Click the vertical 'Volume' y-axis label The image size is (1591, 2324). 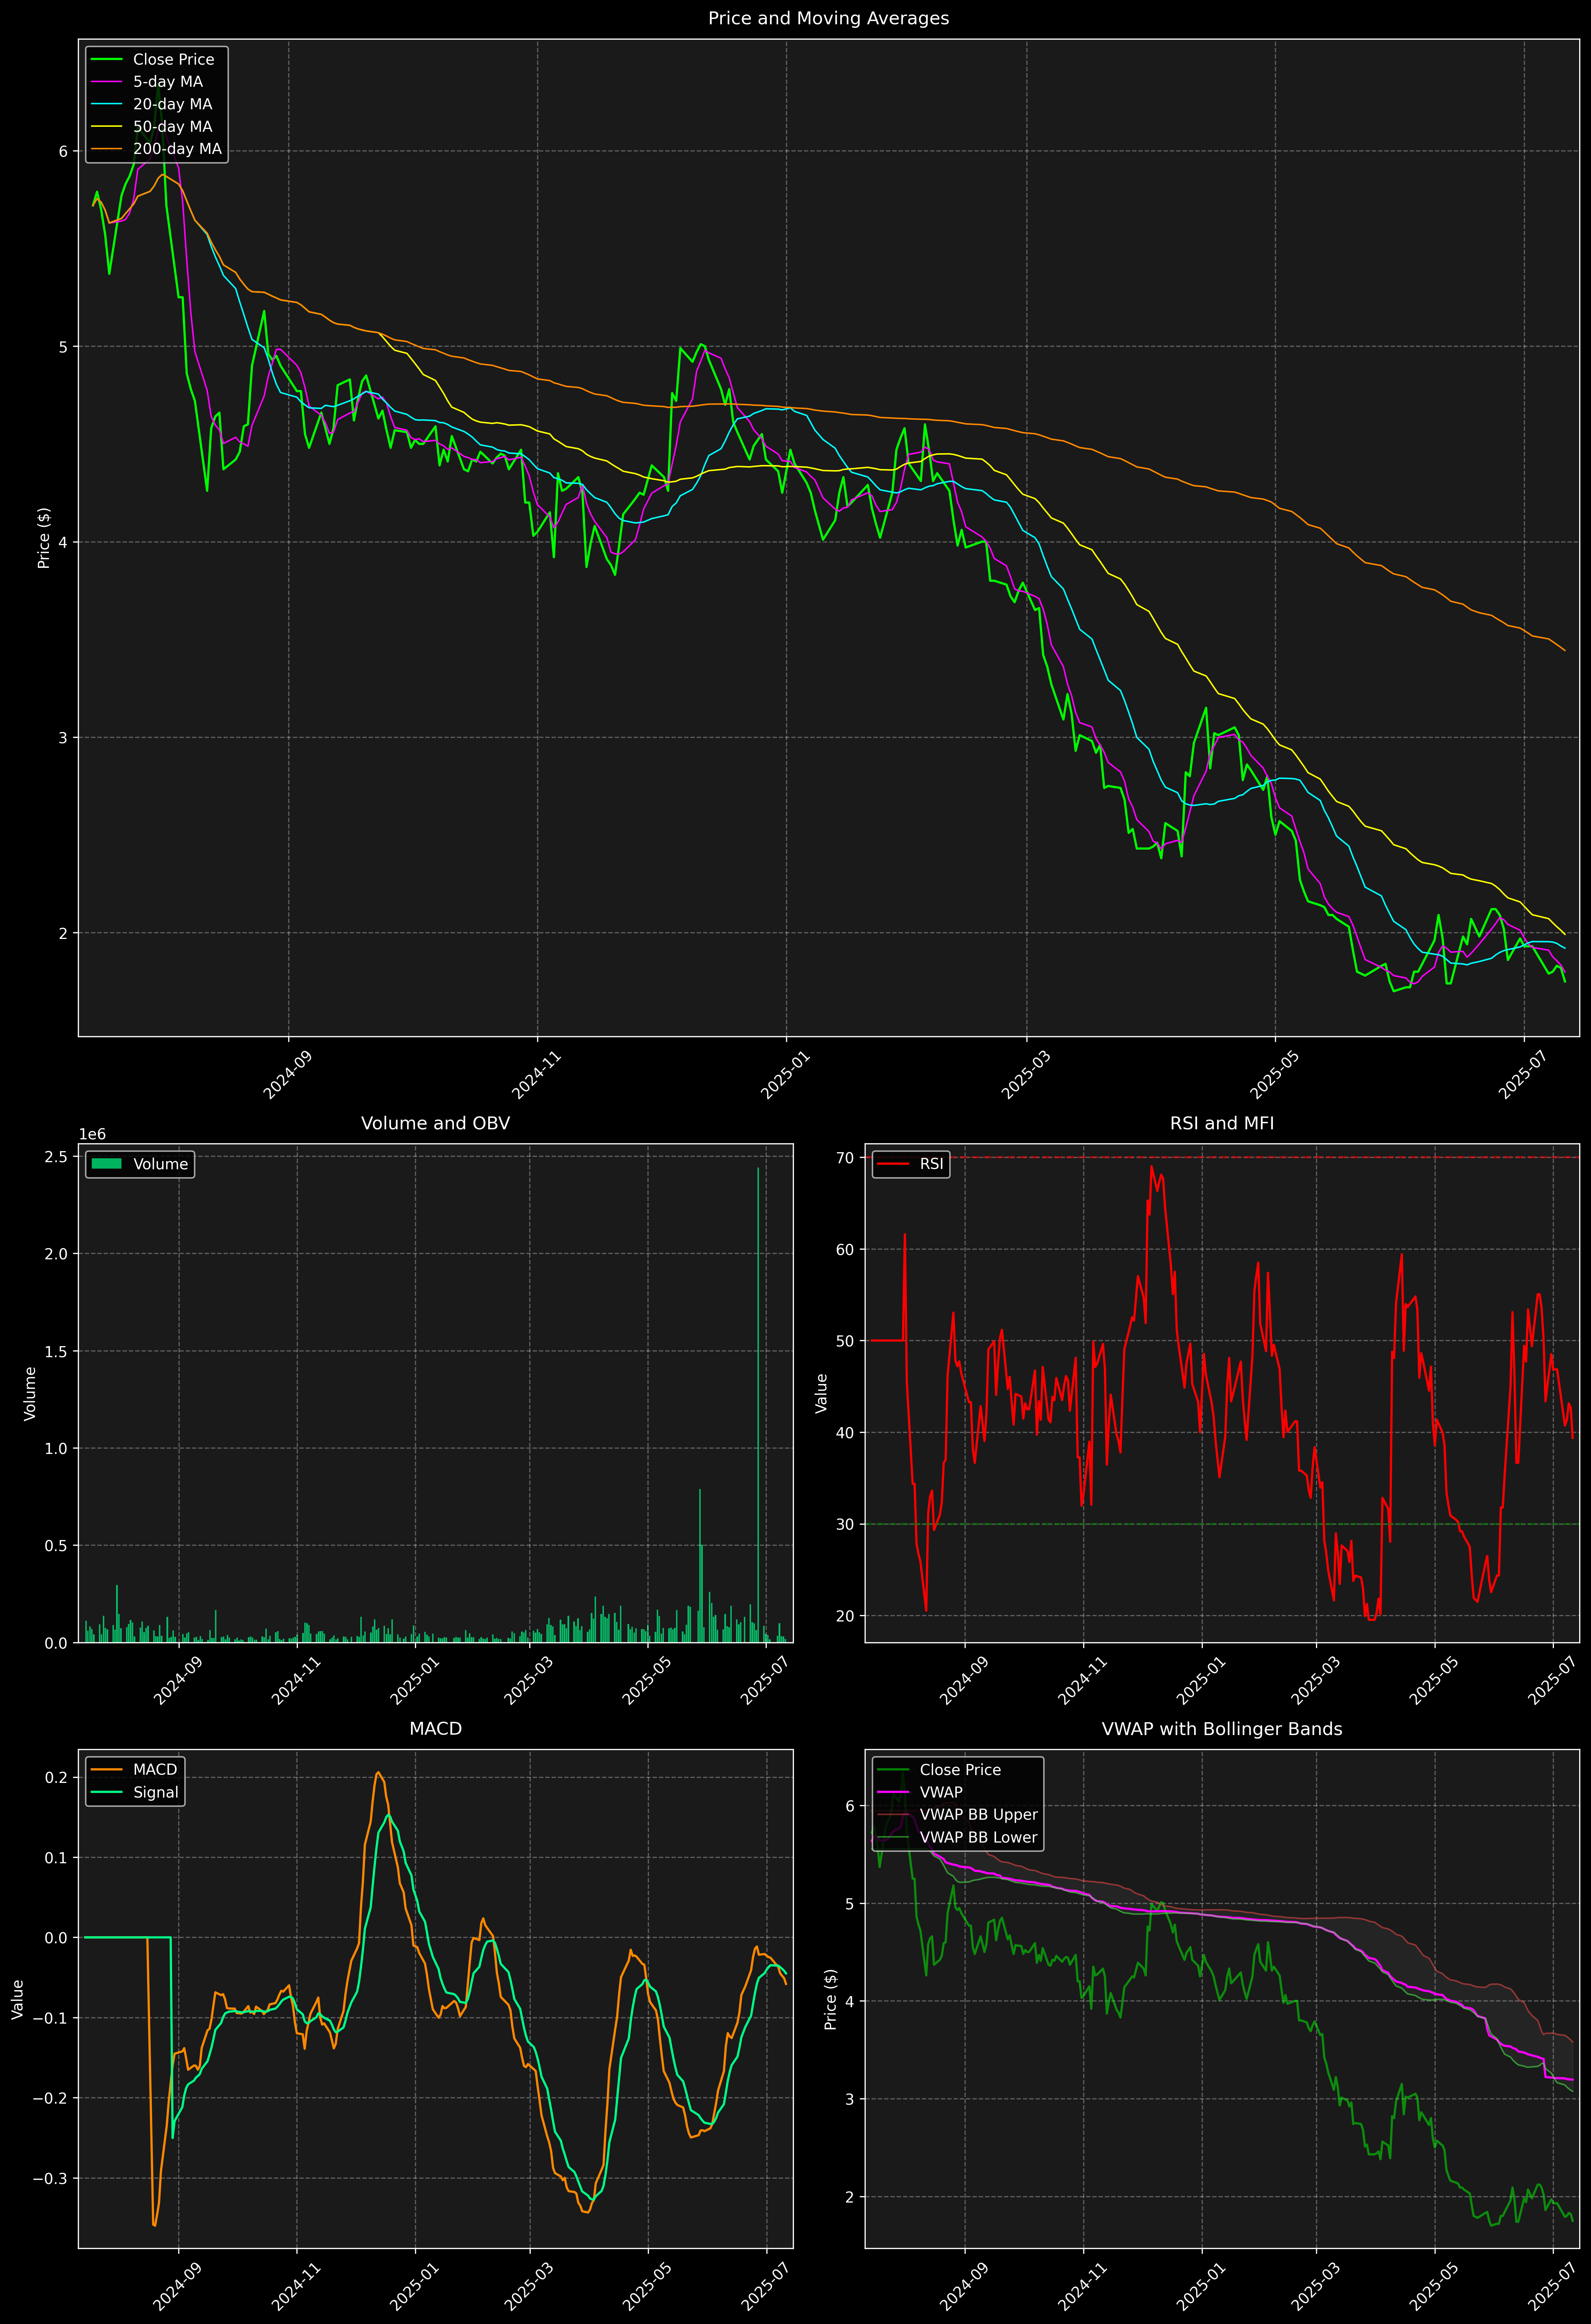(30, 1393)
